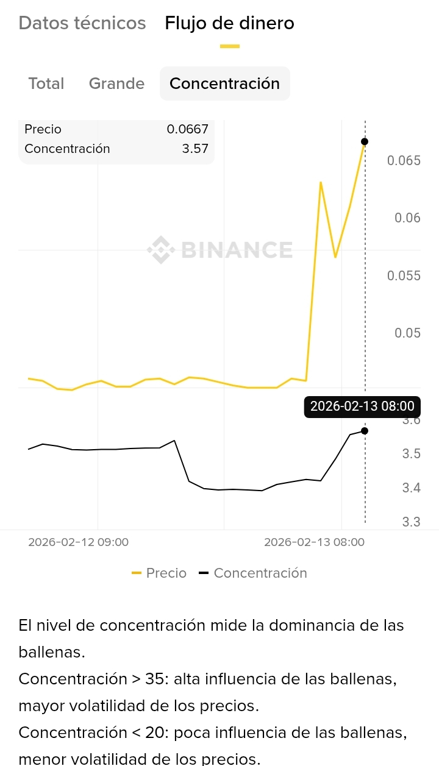Viewport: 439px width, 766px height.
Task: Click the 0.065 price axis label
Action: [x=404, y=161]
